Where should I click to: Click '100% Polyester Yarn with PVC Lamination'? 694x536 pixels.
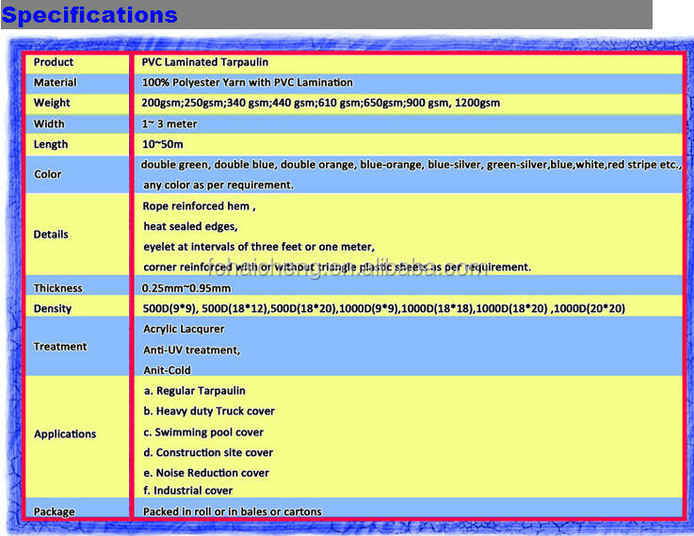248,82
